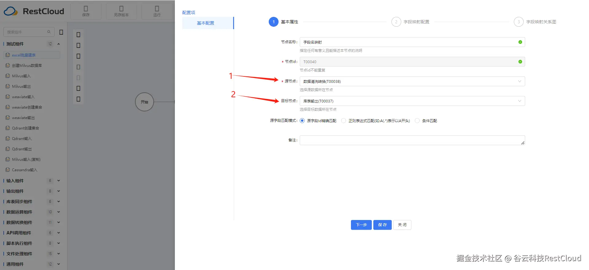Collapse the 测试组件 group

59,44
